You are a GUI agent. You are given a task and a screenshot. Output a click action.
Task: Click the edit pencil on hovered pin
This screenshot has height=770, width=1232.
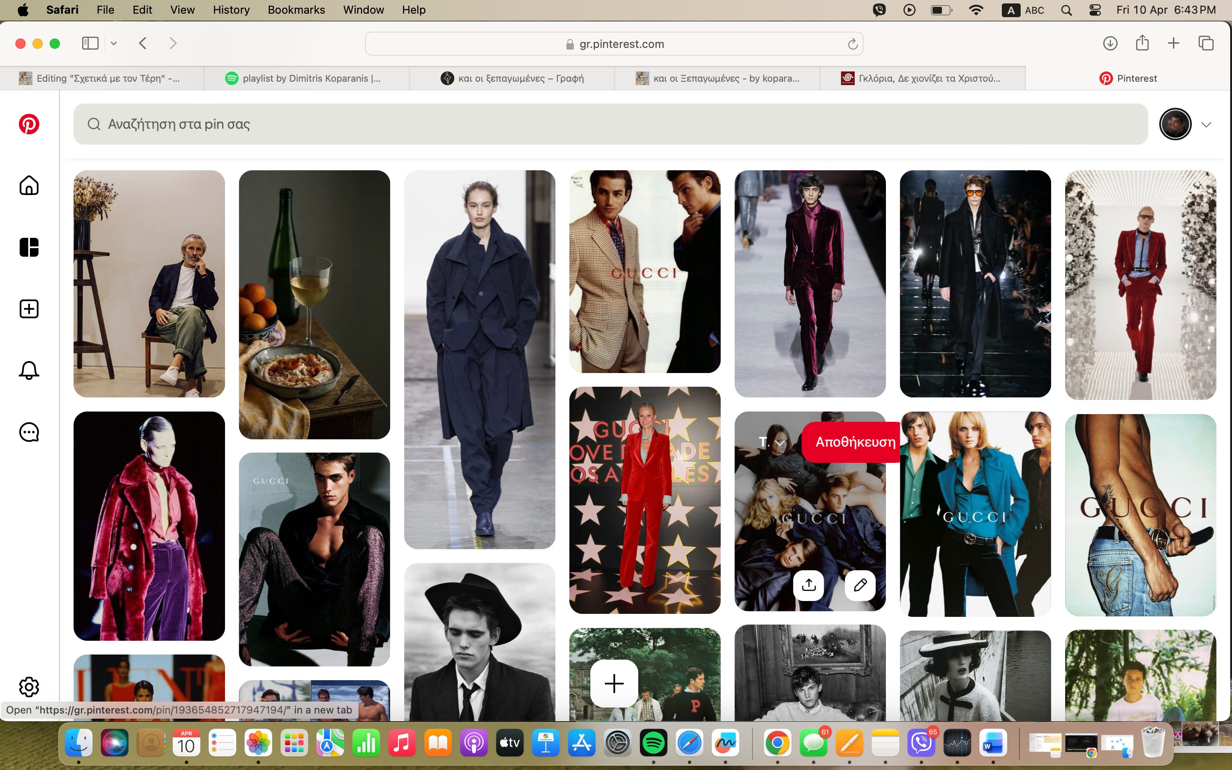click(860, 585)
